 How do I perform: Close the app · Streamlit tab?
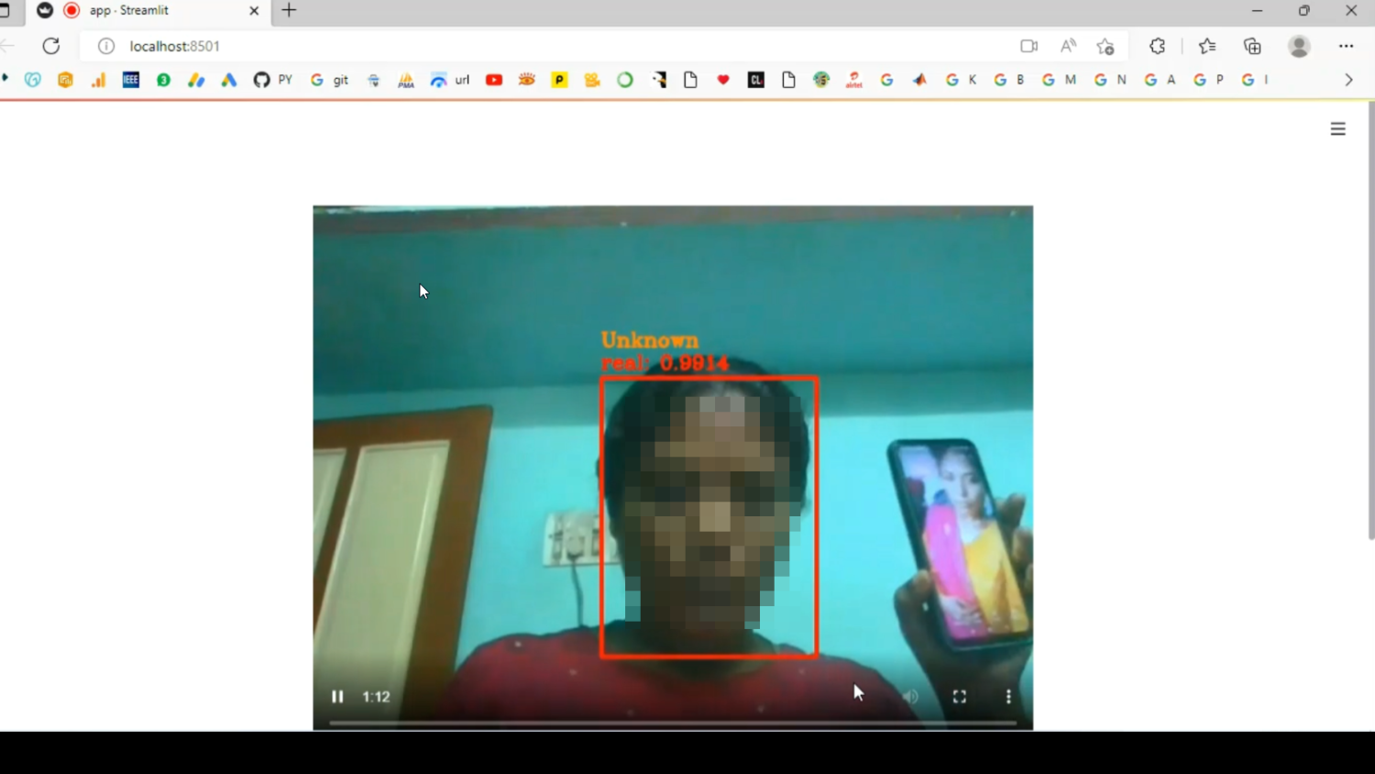click(x=254, y=11)
